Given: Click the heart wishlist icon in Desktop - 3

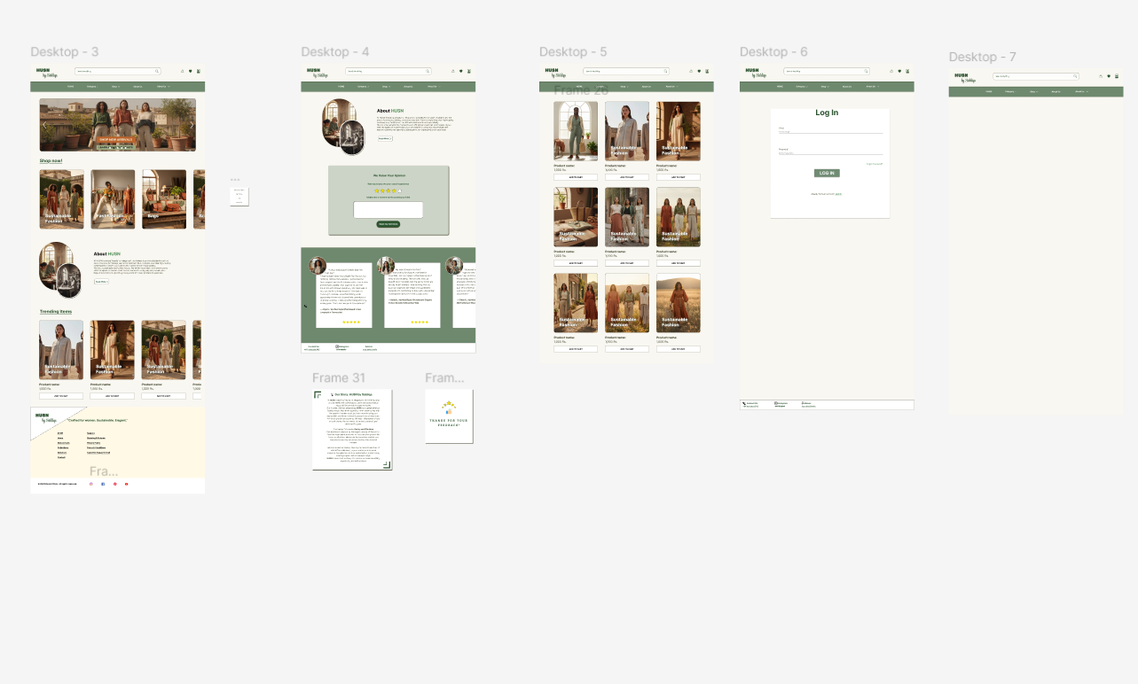Looking at the screenshot, I should pos(190,71).
